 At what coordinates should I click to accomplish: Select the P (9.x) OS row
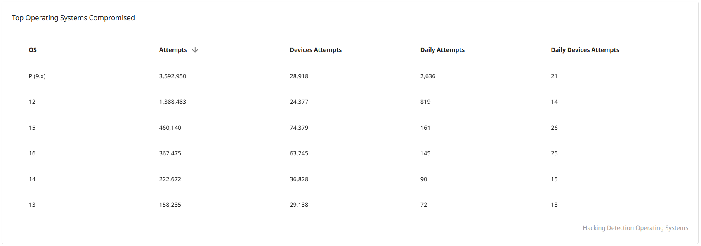(37, 76)
